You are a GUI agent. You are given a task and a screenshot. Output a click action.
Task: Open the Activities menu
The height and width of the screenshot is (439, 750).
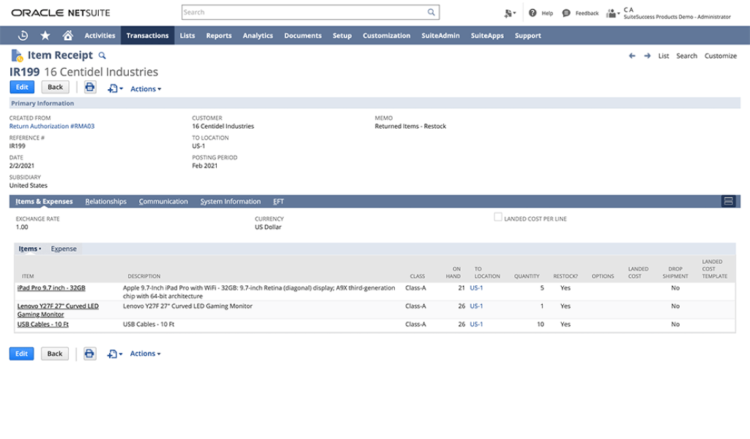point(100,35)
